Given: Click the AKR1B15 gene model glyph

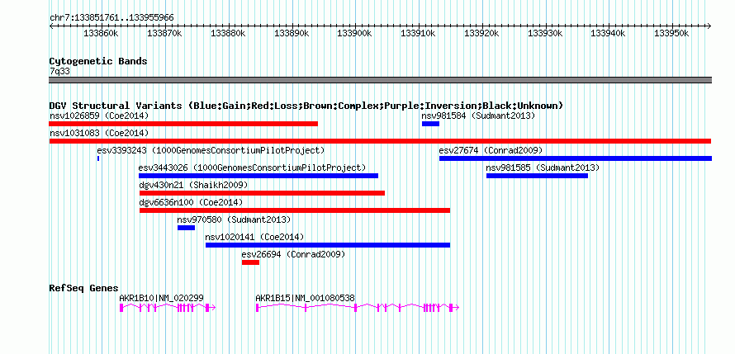Looking at the screenshot, I should (x=358, y=308).
